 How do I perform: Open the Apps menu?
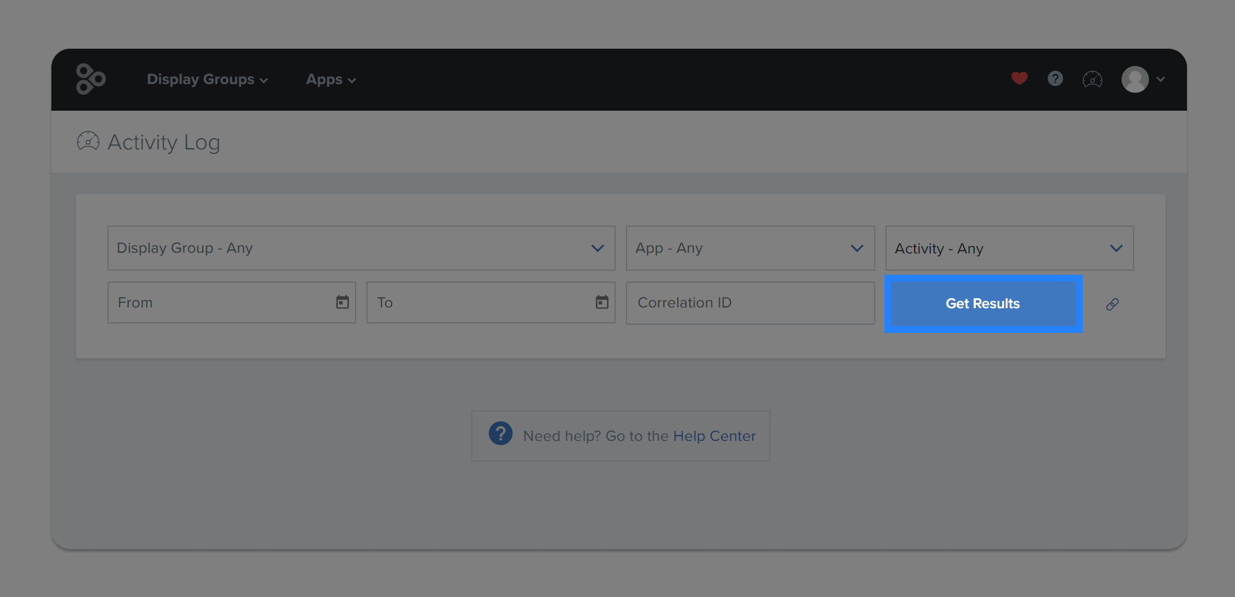click(x=331, y=79)
